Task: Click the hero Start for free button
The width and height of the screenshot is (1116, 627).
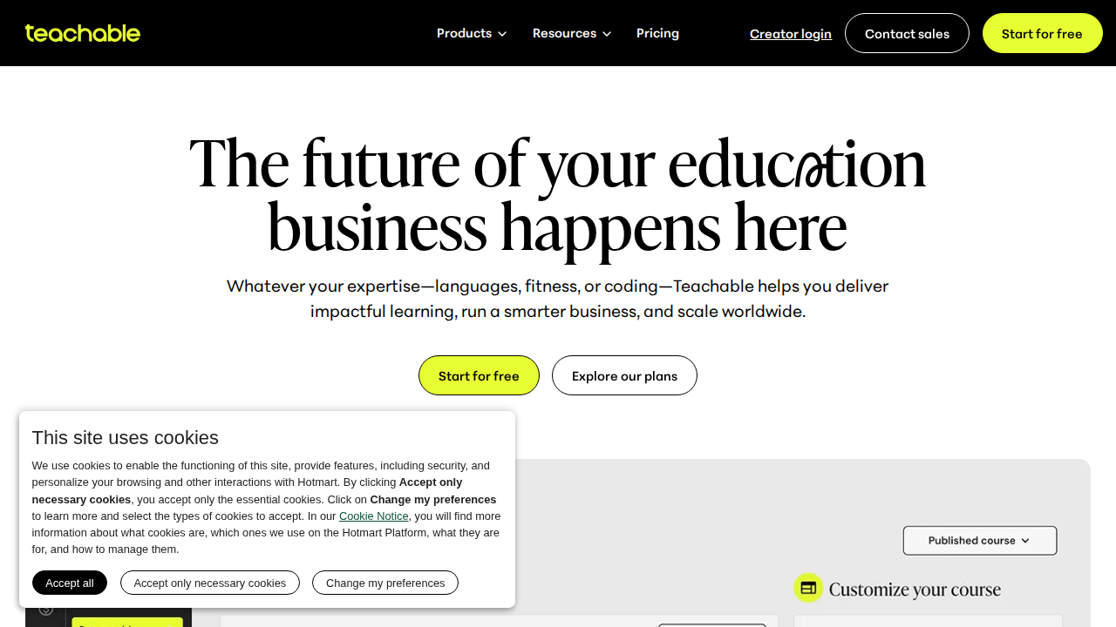Action: click(479, 376)
